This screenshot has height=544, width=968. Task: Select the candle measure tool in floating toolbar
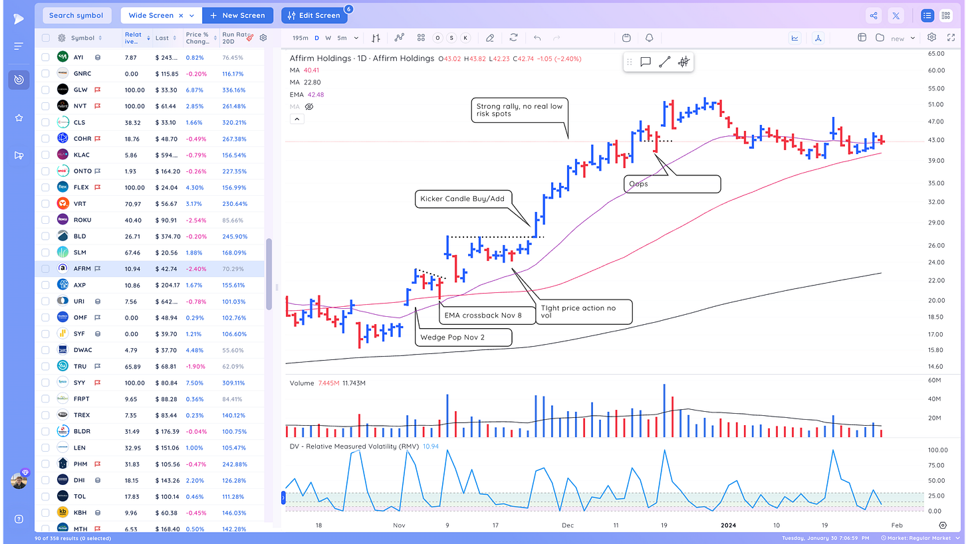(x=683, y=62)
